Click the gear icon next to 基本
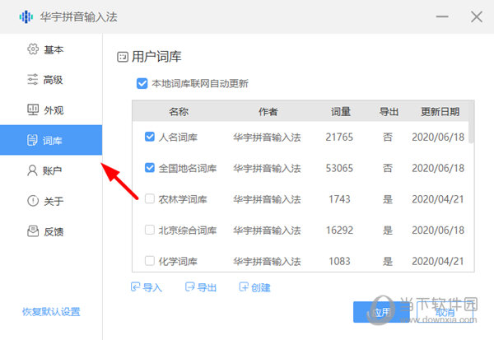This screenshot has width=494, height=340. point(33,49)
